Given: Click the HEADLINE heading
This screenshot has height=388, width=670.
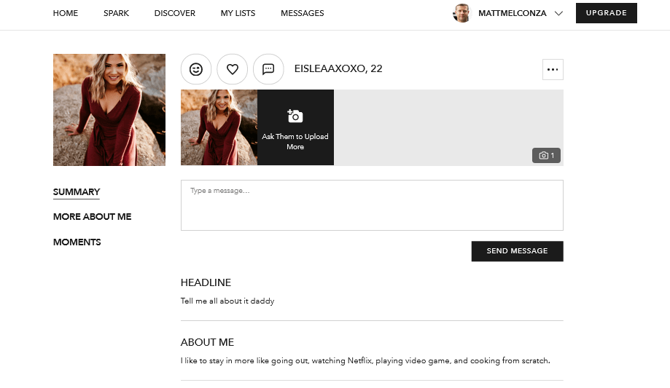Looking at the screenshot, I should pos(206,282).
